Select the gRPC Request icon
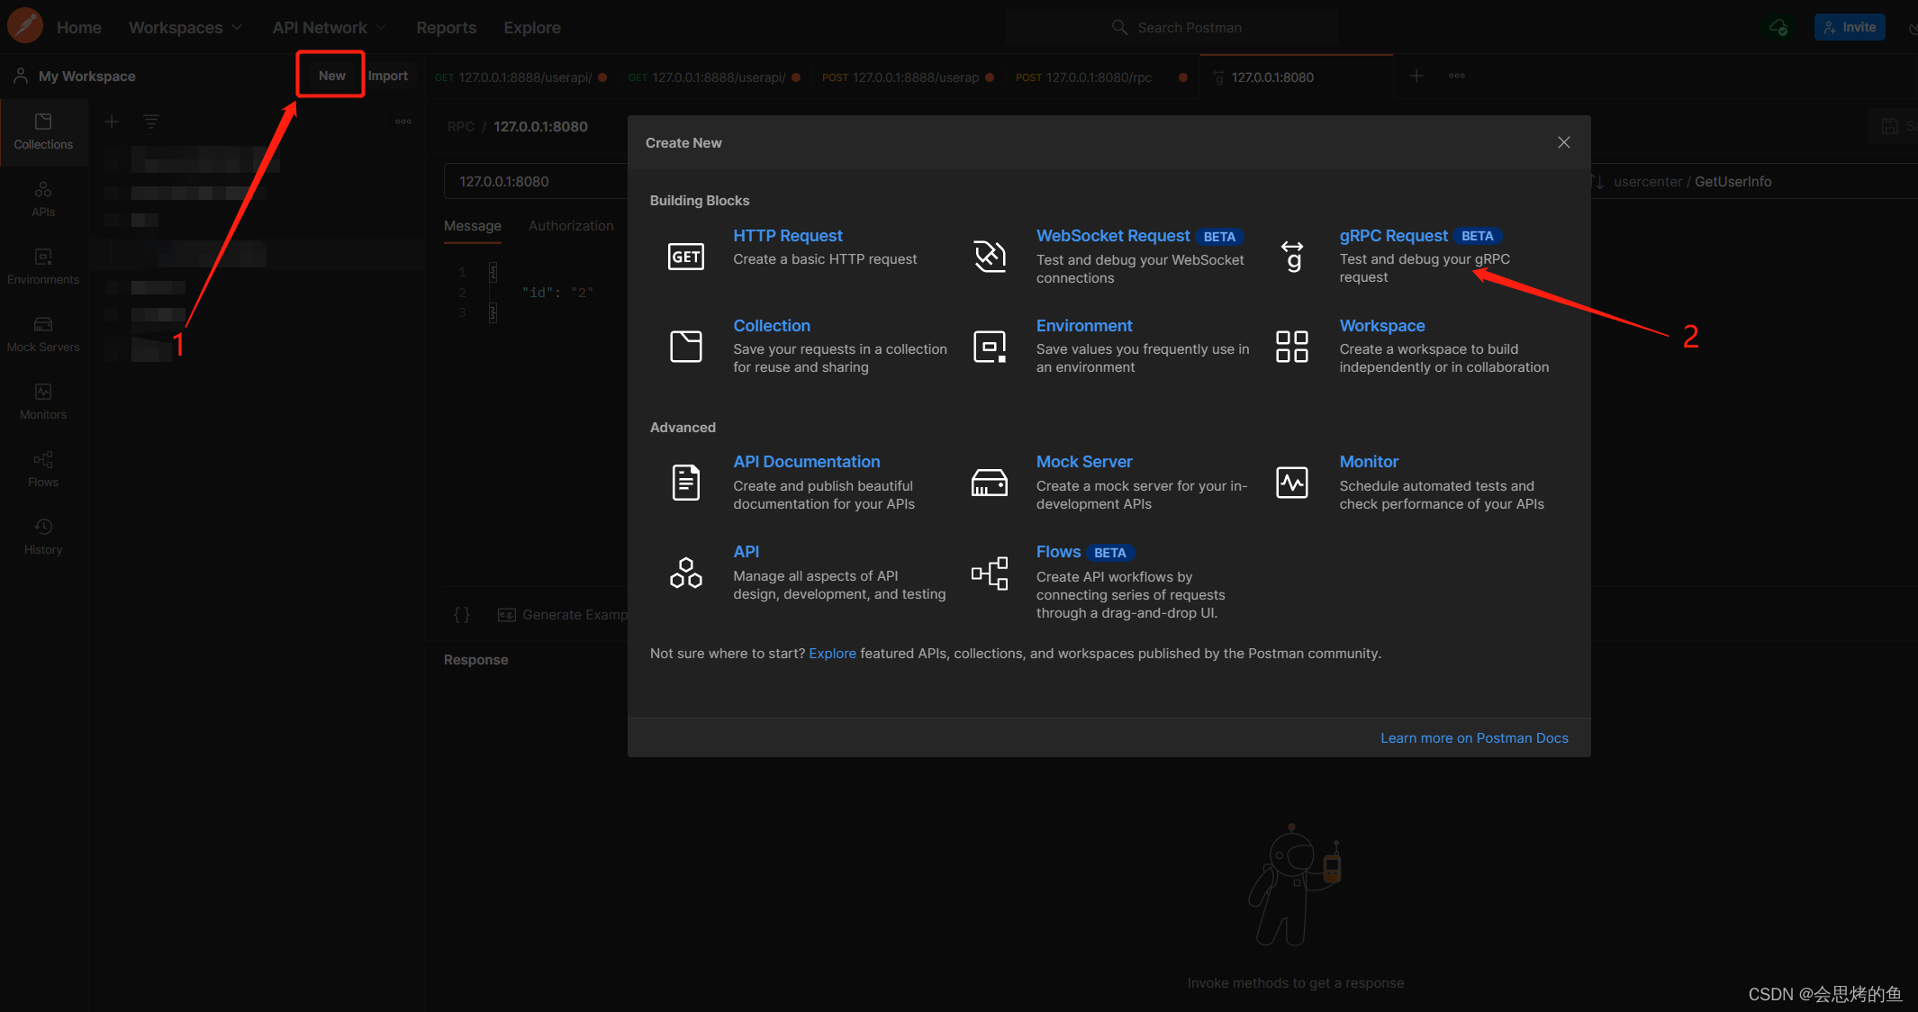 (1292, 257)
